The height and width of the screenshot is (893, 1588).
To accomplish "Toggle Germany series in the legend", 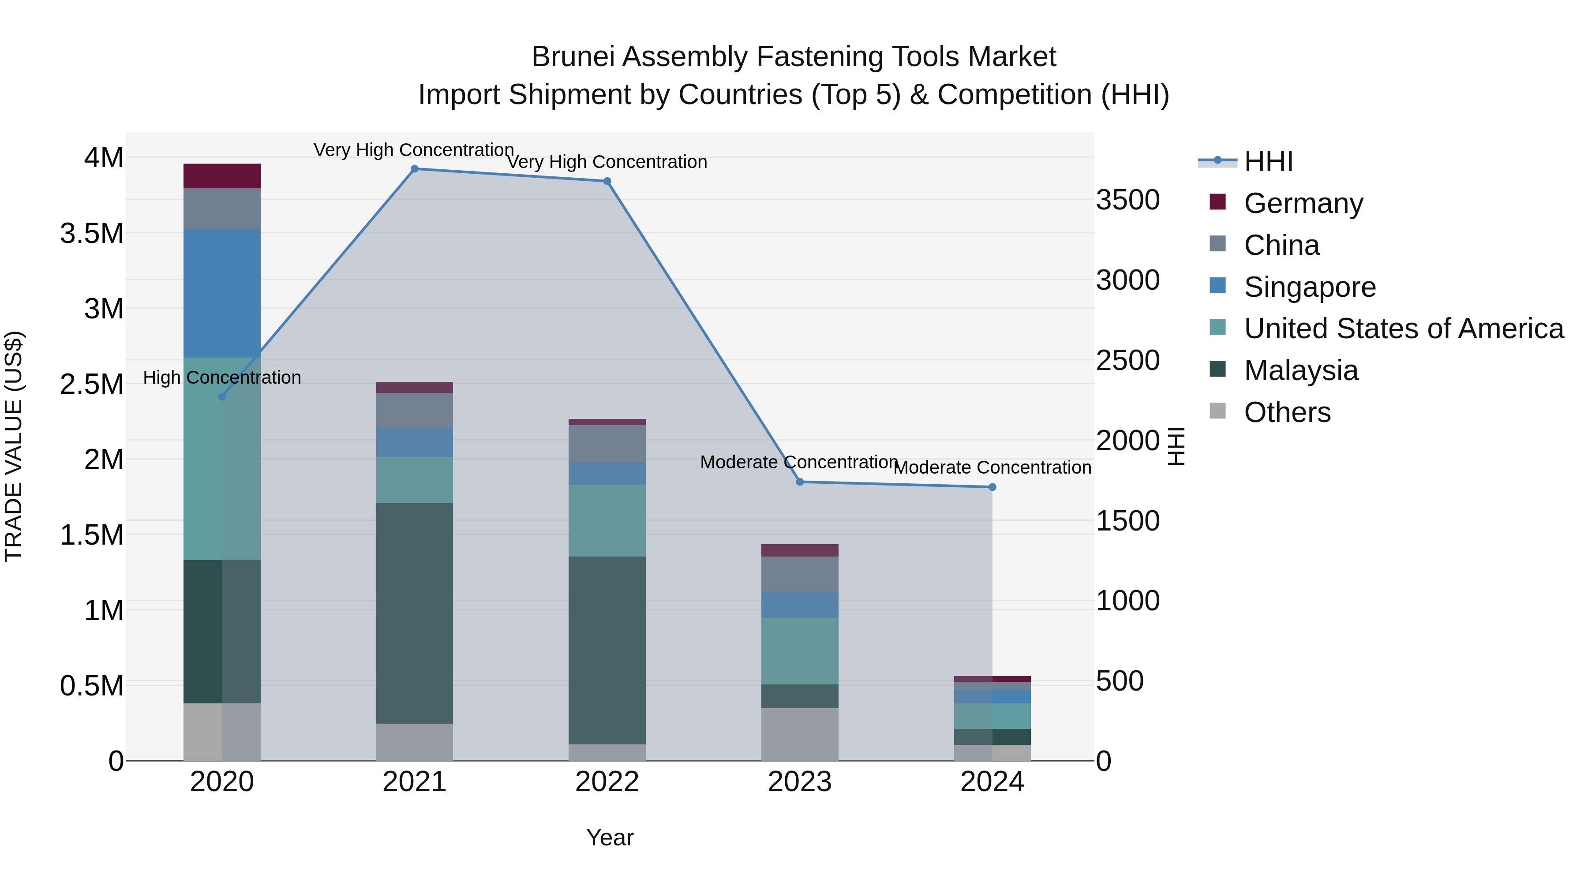I will coord(1287,203).
